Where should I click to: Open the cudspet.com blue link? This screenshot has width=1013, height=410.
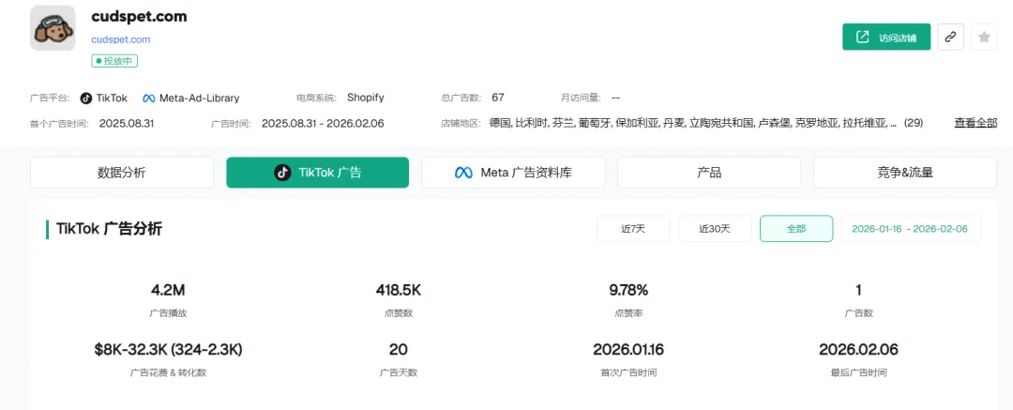pyautogui.click(x=121, y=39)
